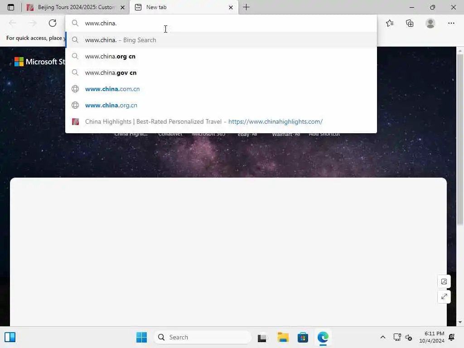Open the user profile avatar
This screenshot has width=464, height=348.
(x=430, y=23)
